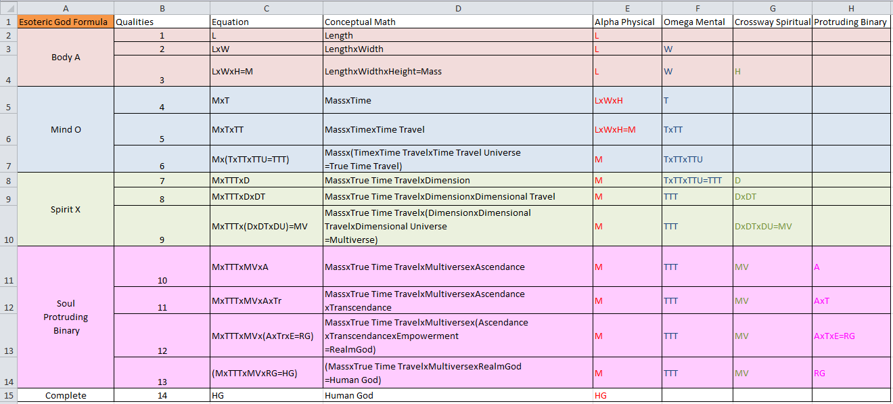The image size is (893, 404).
Task: Click the "Complete" cell in column A
Action: tap(66, 395)
